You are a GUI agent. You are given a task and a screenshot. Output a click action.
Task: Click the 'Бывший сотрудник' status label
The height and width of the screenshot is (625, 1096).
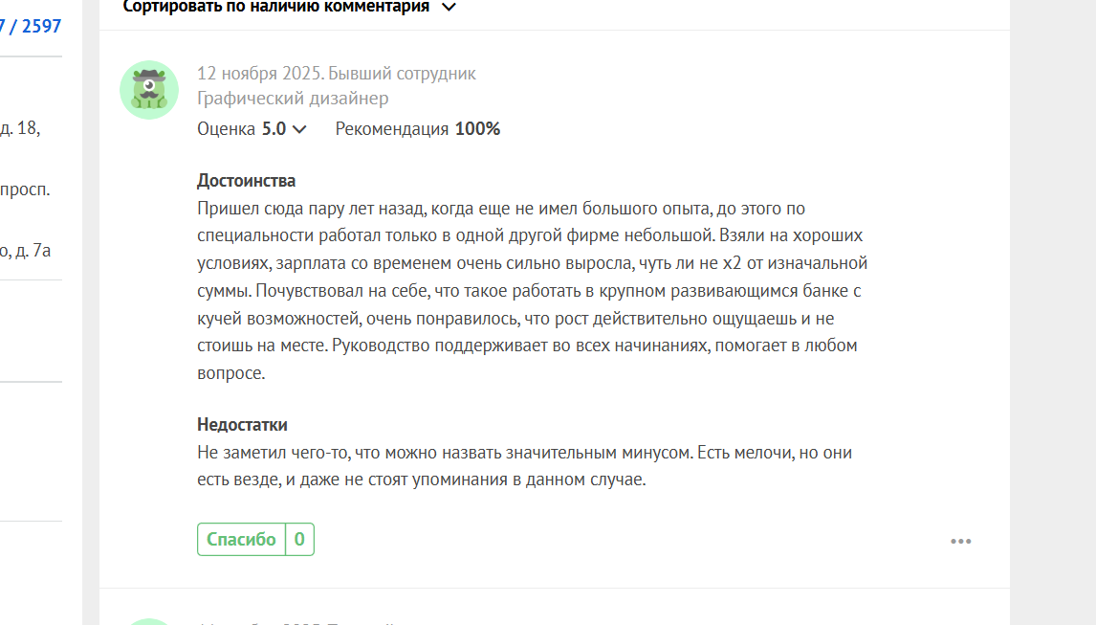point(402,74)
